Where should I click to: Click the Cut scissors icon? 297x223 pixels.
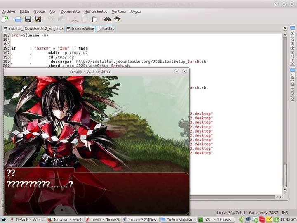(x=74, y=19)
